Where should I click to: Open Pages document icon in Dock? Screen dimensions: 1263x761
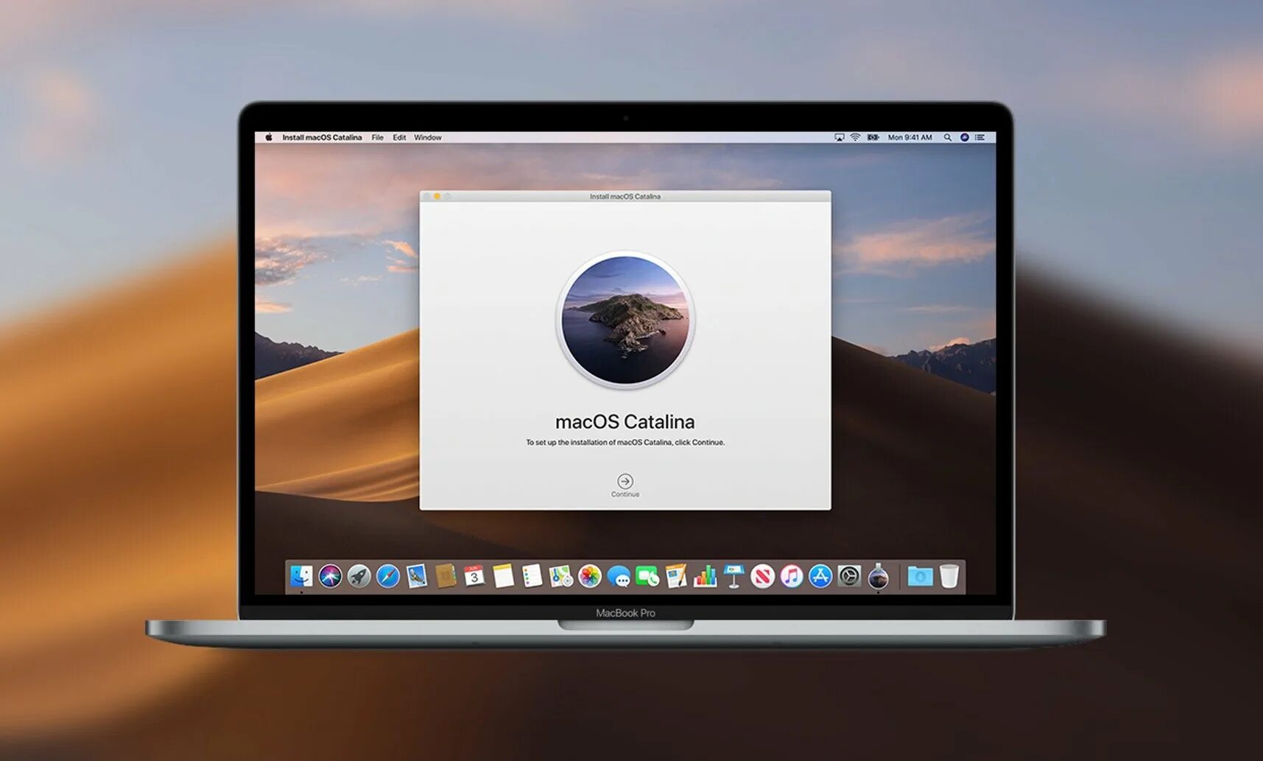[x=676, y=576]
